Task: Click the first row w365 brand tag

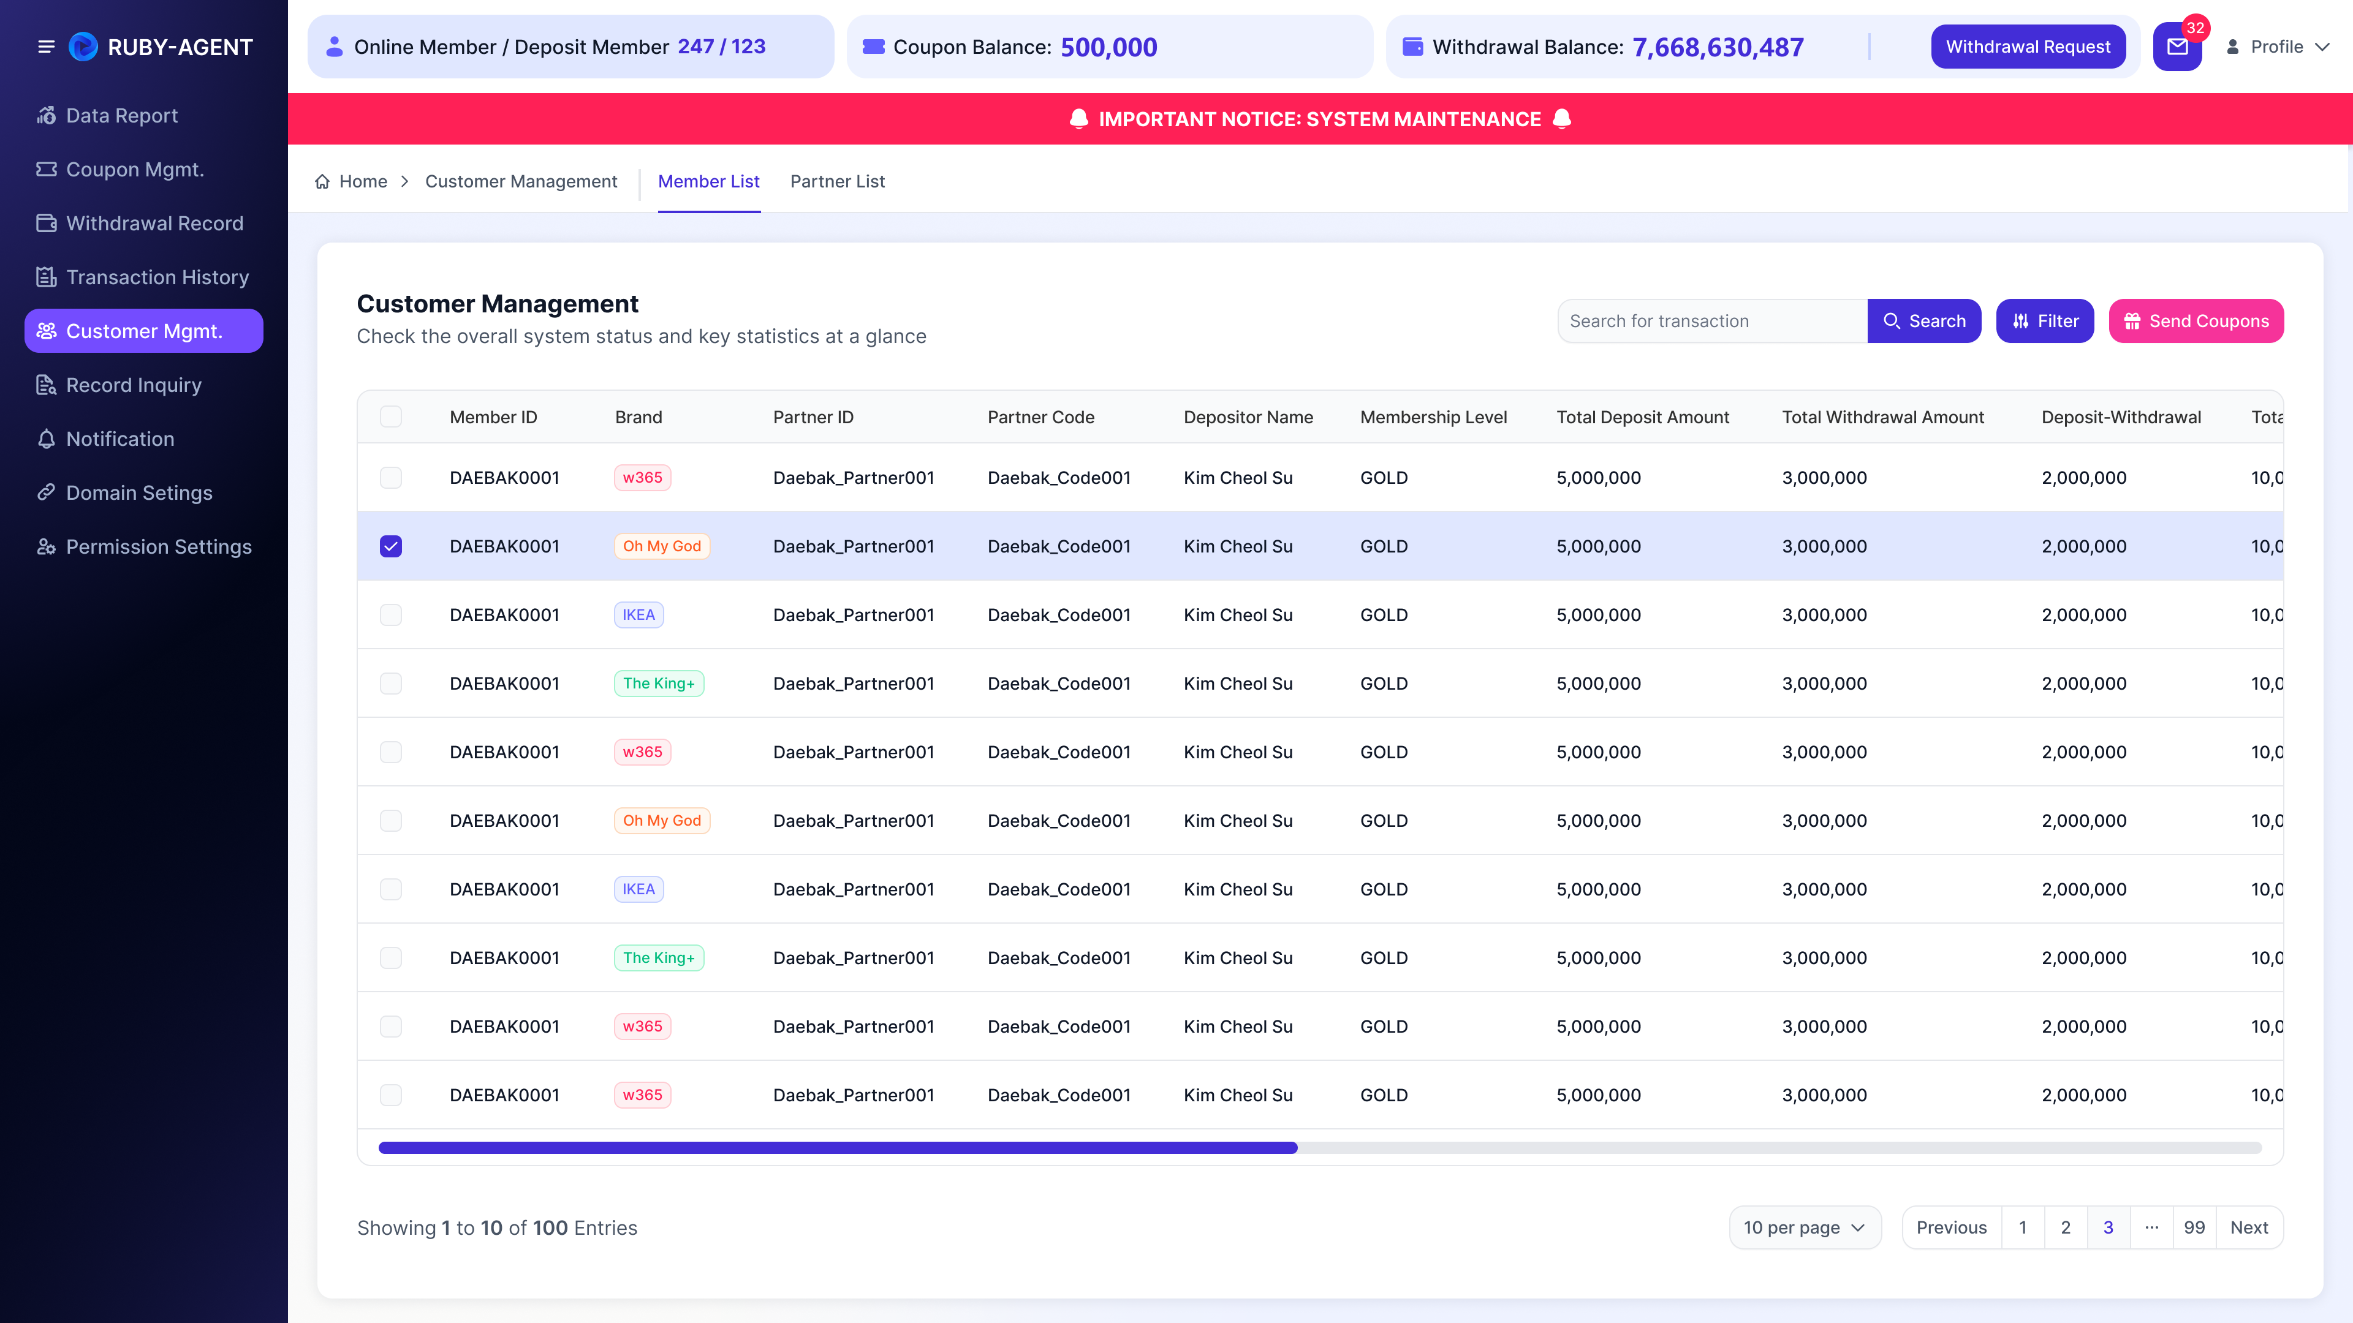Action: [x=642, y=478]
